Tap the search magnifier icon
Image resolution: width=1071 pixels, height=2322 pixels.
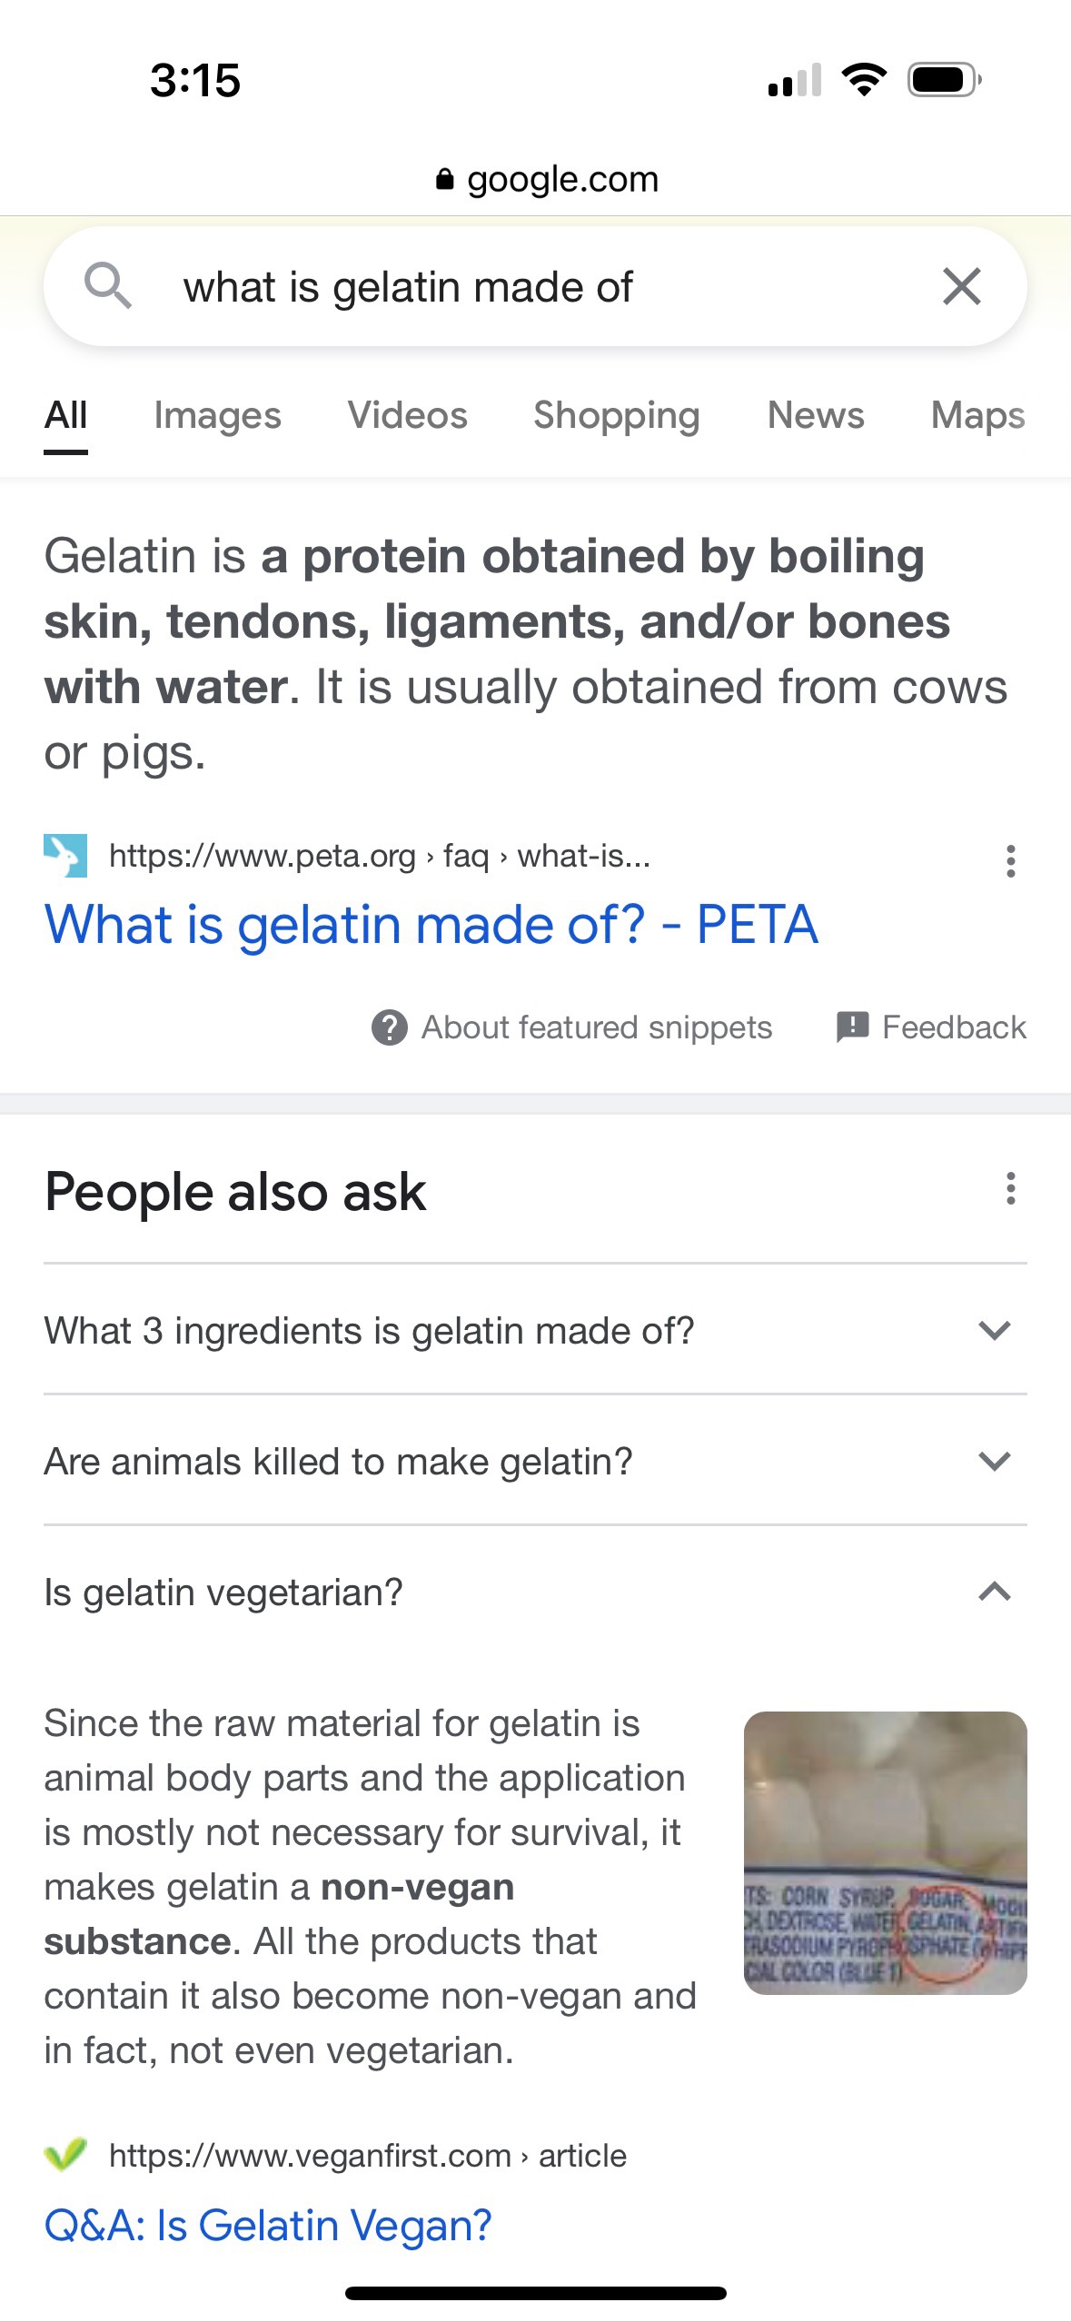(108, 286)
